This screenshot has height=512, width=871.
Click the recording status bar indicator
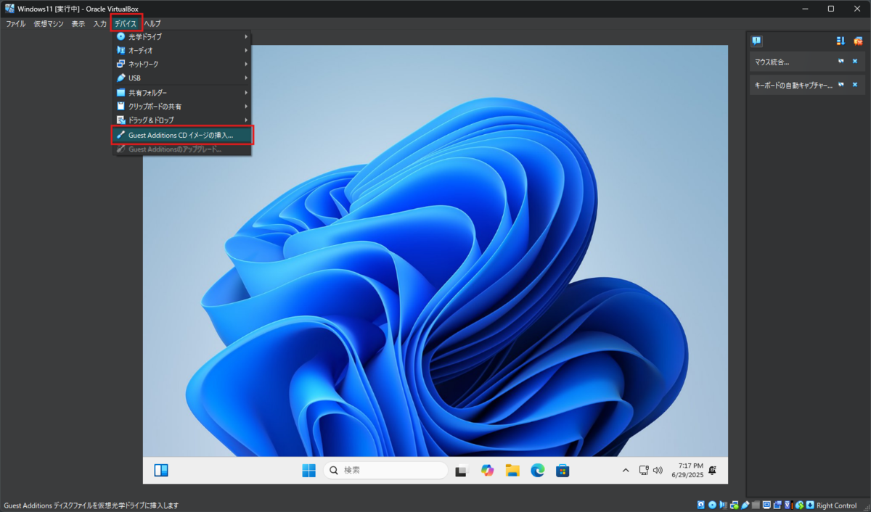pos(777,505)
